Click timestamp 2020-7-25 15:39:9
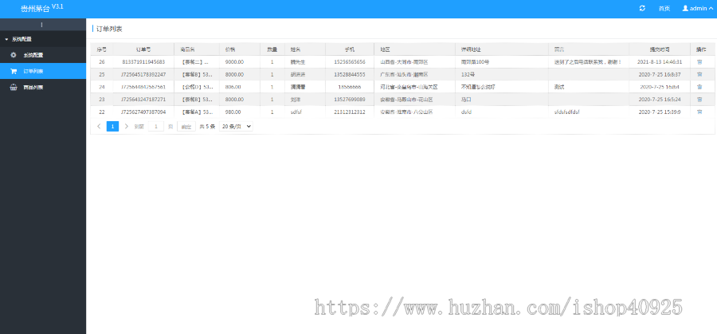The width and height of the screenshot is (717, 334). [x=660, y=112]
